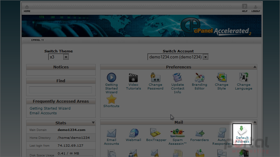
Task: Click the Find search field
Action: click(x=60, y=90)
